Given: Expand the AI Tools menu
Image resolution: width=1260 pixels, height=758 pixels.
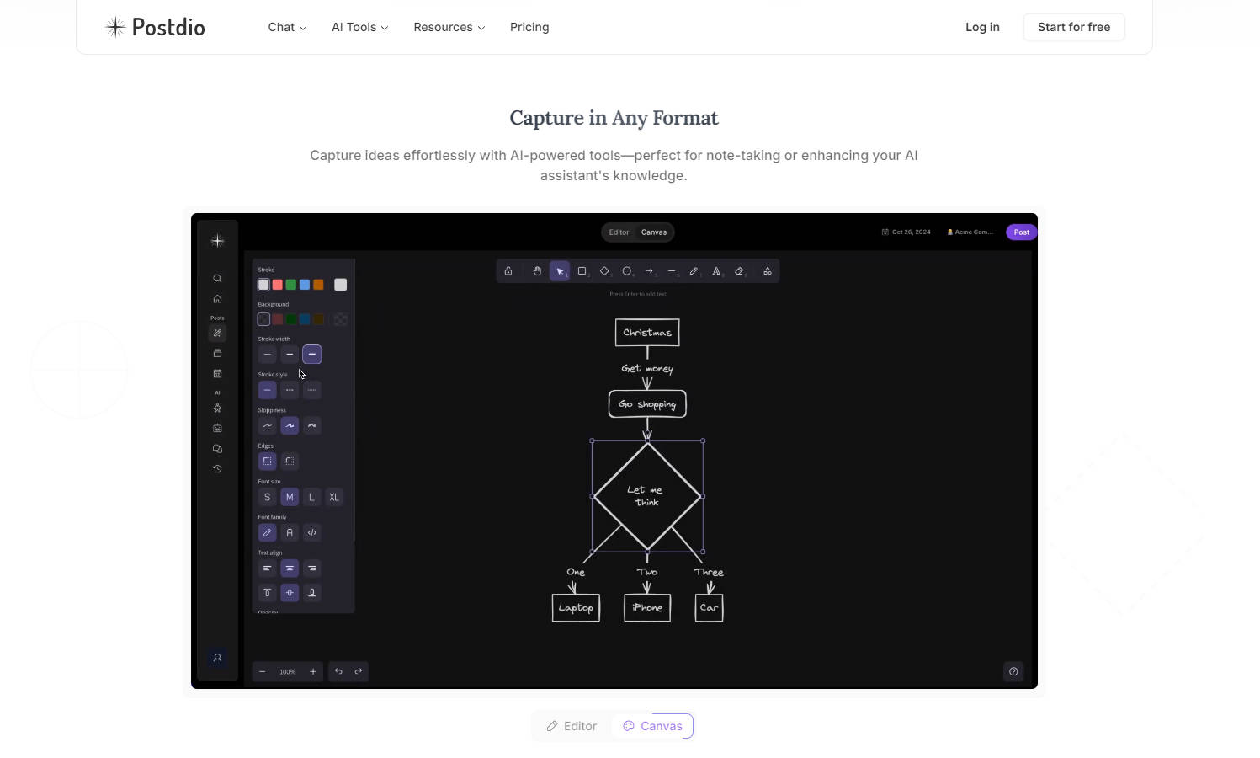Looking at the screenshot, I should click(360, 27).
